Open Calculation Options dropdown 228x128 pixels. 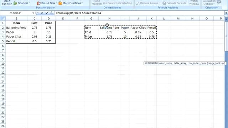pos(209,2)
